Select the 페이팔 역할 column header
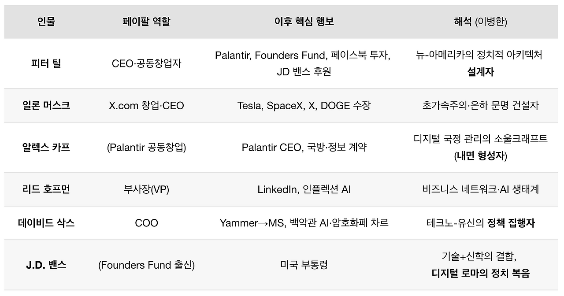This screenshot has width=564, height=296. tap(146, 22)
